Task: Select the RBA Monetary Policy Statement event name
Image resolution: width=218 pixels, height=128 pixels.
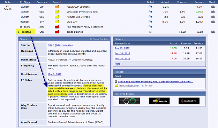Action: (x=85, y=27)
